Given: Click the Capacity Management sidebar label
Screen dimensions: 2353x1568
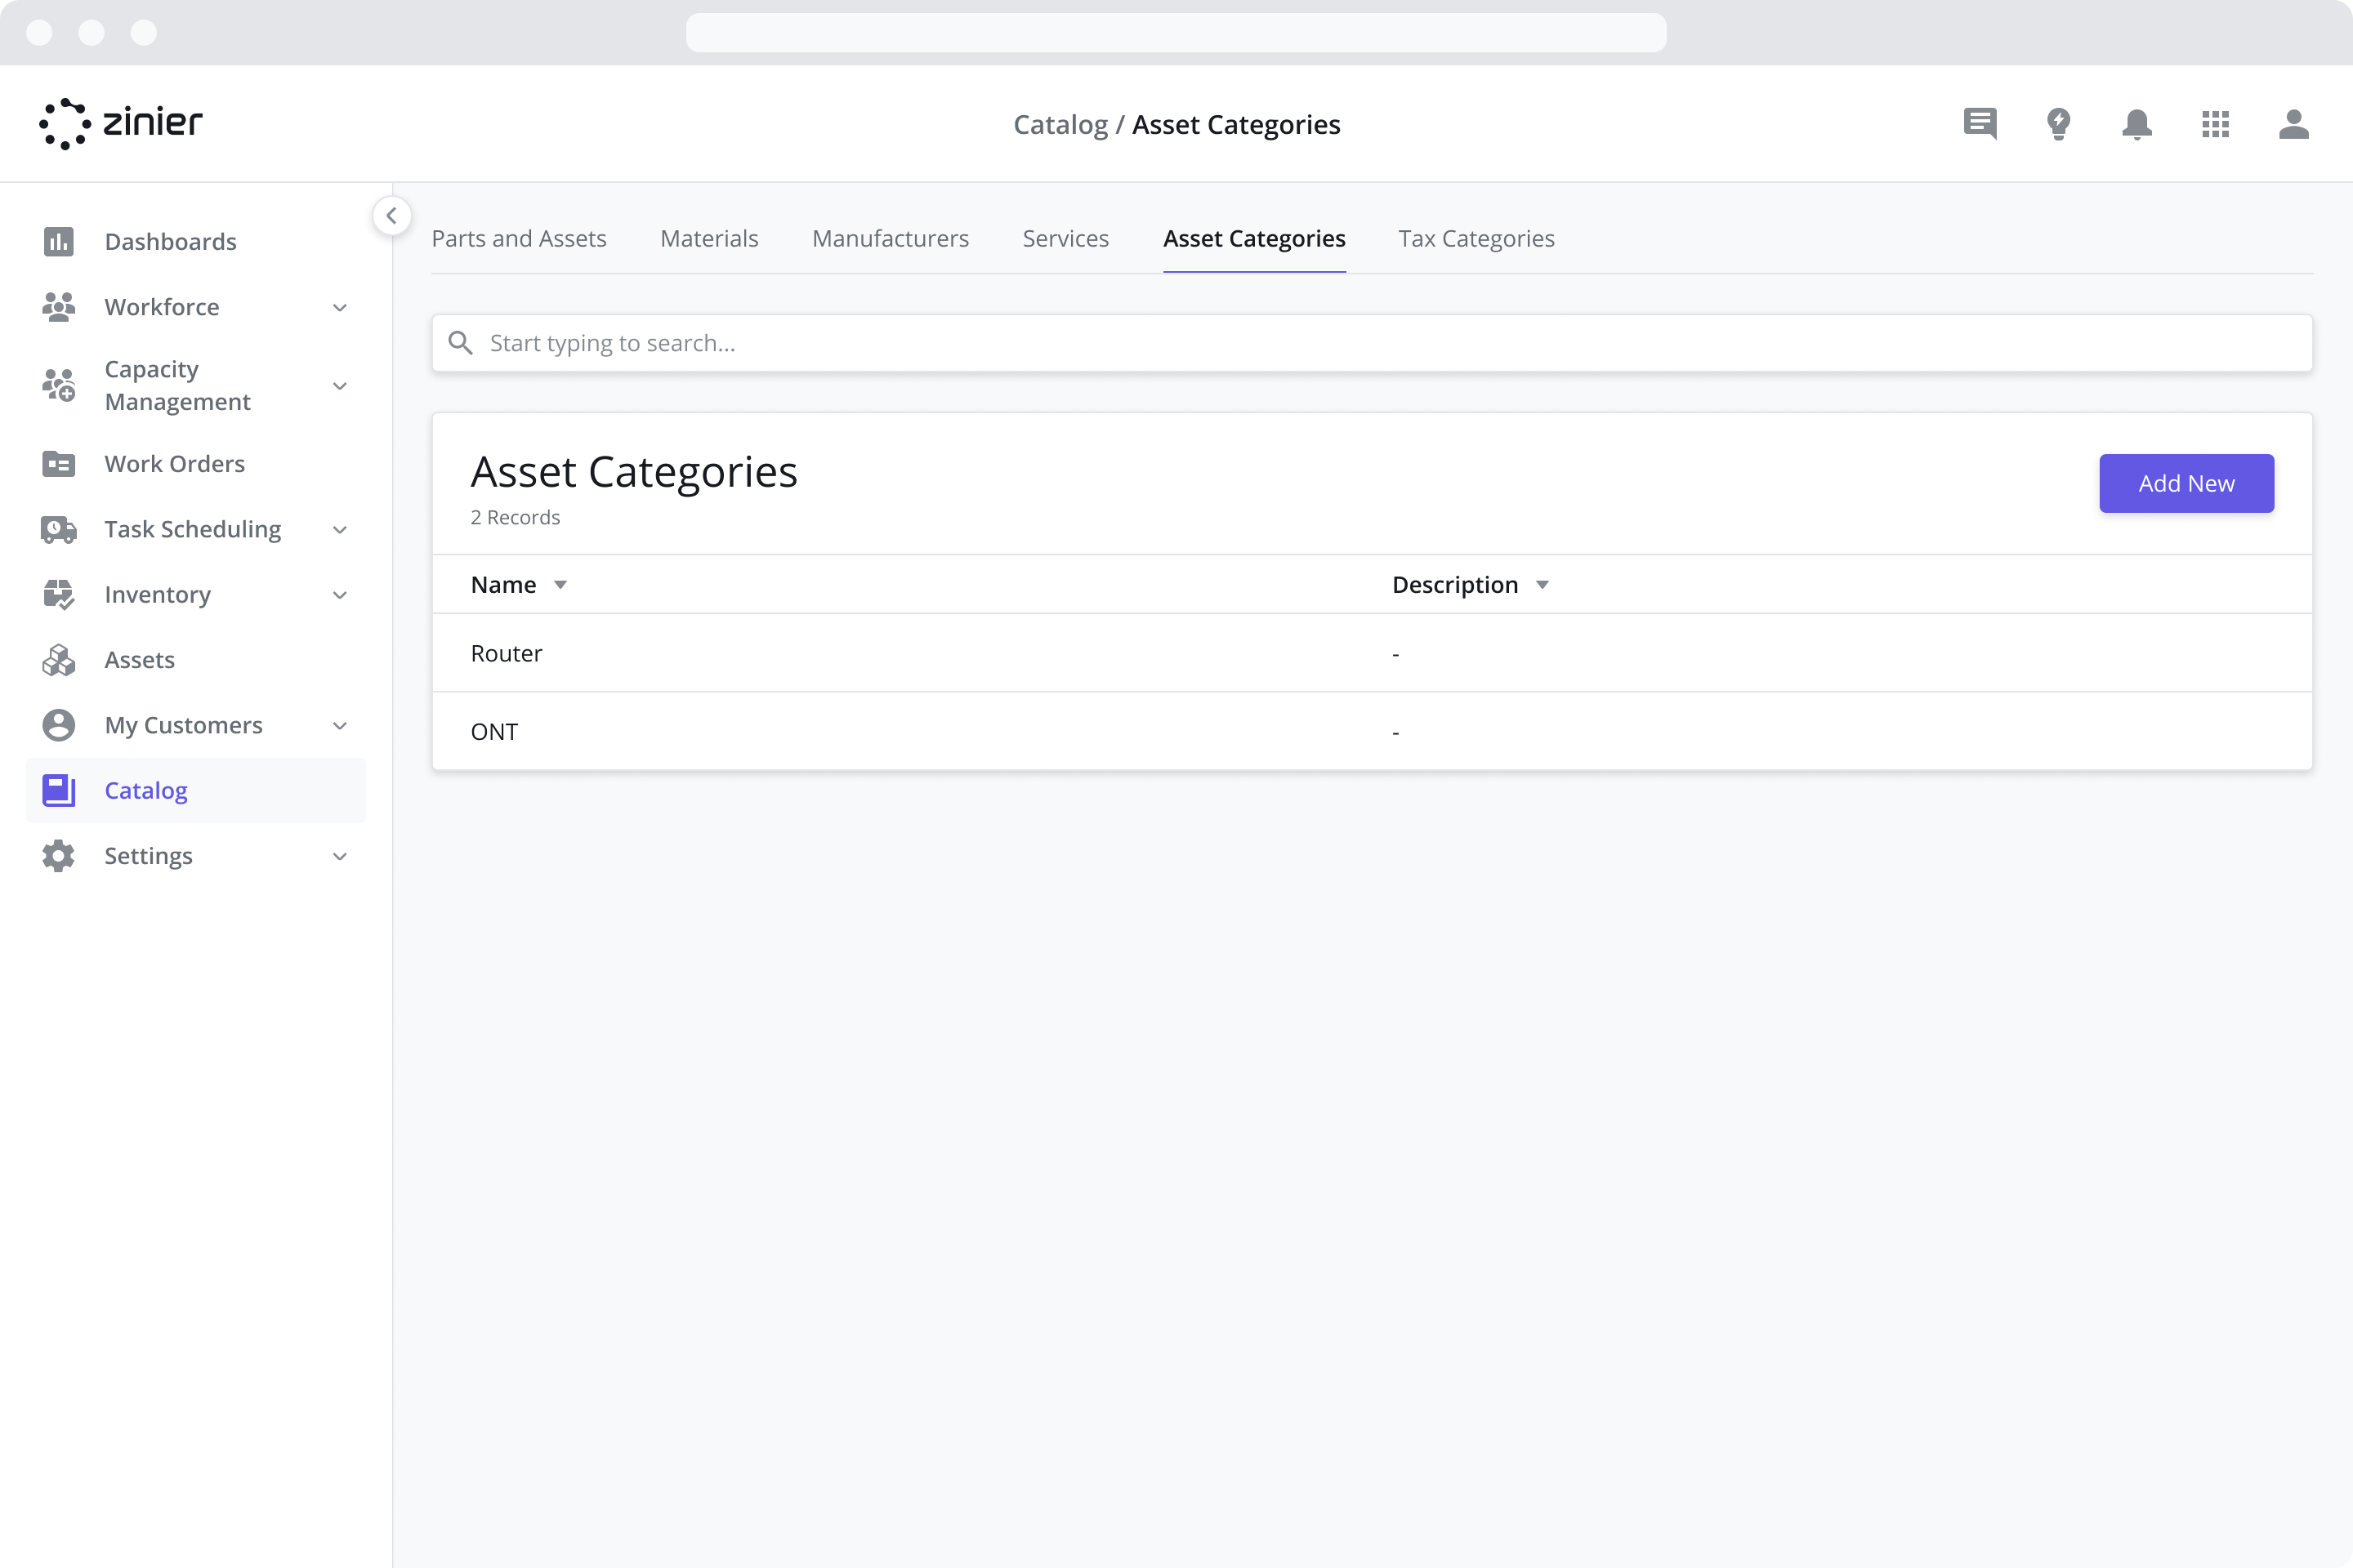Looking at the screenshot, I should pos(177,385).
